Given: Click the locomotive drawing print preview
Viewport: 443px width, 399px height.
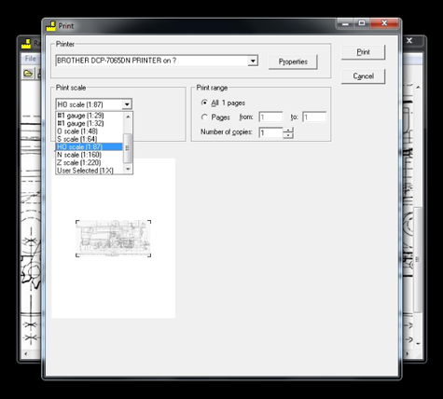Looking at the screenshot, I should [x=114, y=239].
